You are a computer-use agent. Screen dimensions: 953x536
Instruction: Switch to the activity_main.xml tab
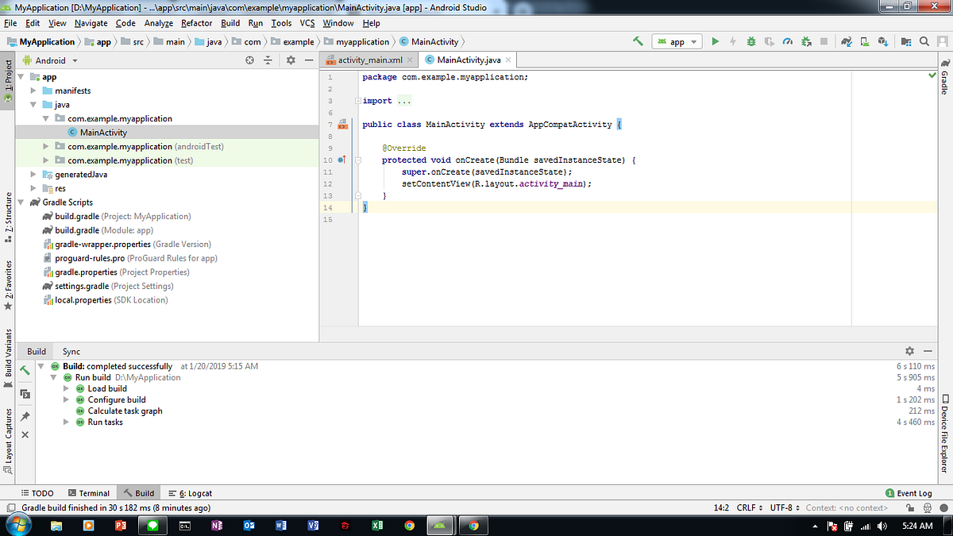(368, 59)
